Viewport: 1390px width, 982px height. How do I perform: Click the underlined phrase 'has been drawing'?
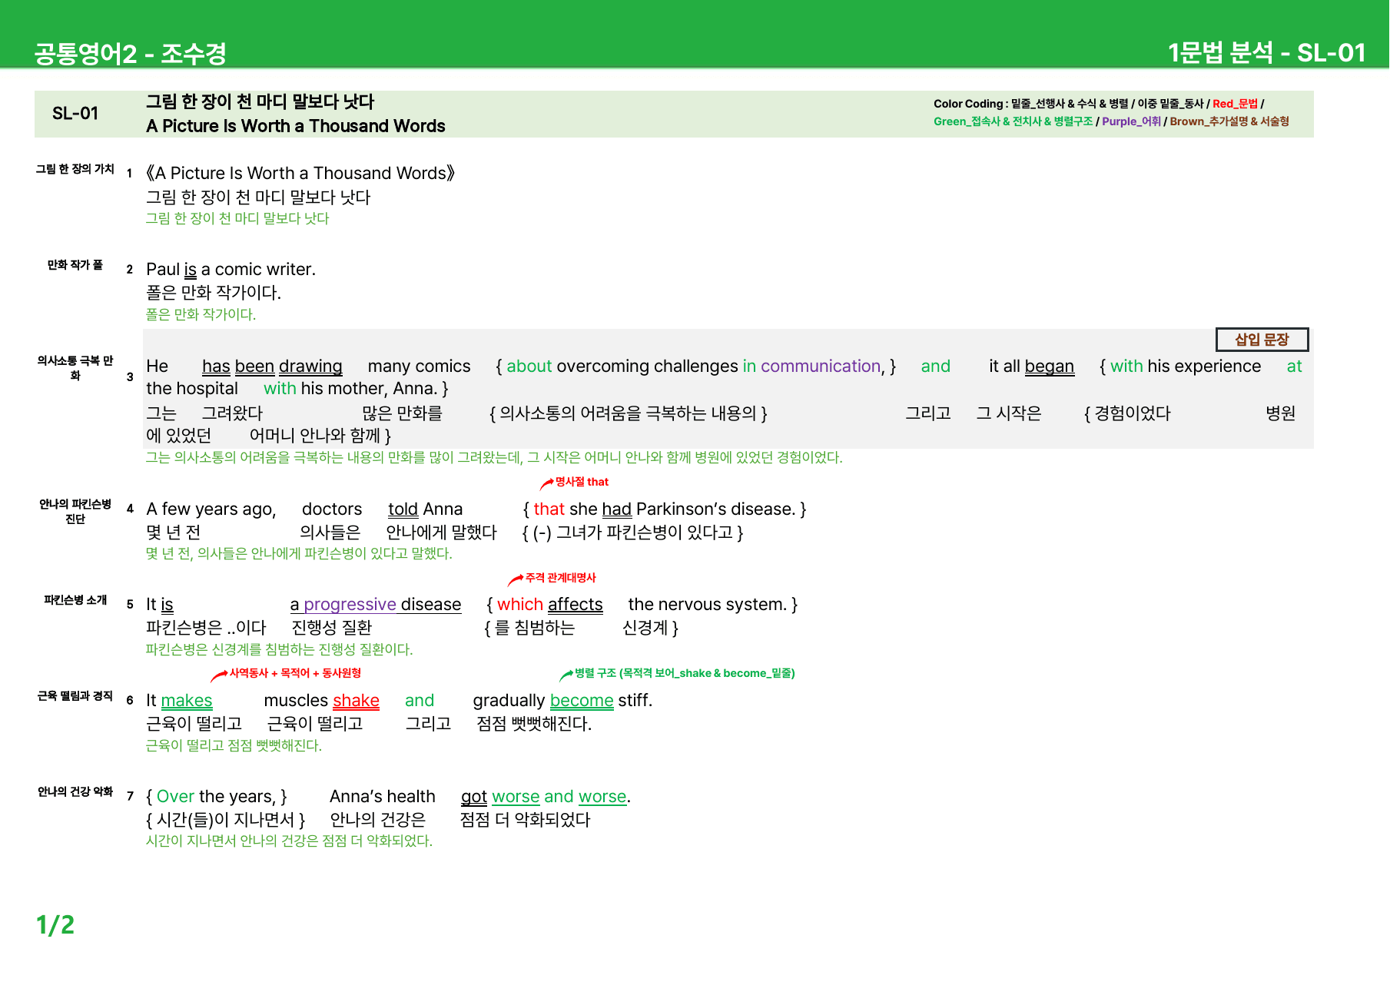click(x=272, y=367)
